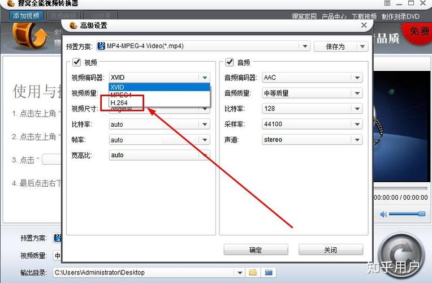Open the 音频质量 中等质量 dropdown
The height and width of the screenshot is (283, 432).
click(312, 93)
